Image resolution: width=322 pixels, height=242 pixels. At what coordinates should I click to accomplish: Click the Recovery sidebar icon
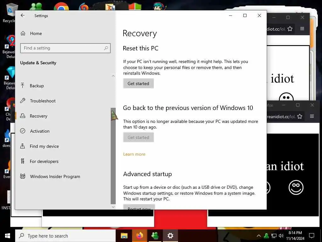(23, 116)
